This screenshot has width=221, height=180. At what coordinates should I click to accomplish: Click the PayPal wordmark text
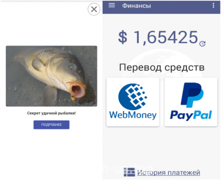coord(191,115)
